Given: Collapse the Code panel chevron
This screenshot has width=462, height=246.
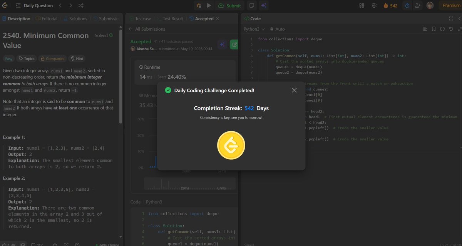Looking at the screenshot, I should click(460, 18).
